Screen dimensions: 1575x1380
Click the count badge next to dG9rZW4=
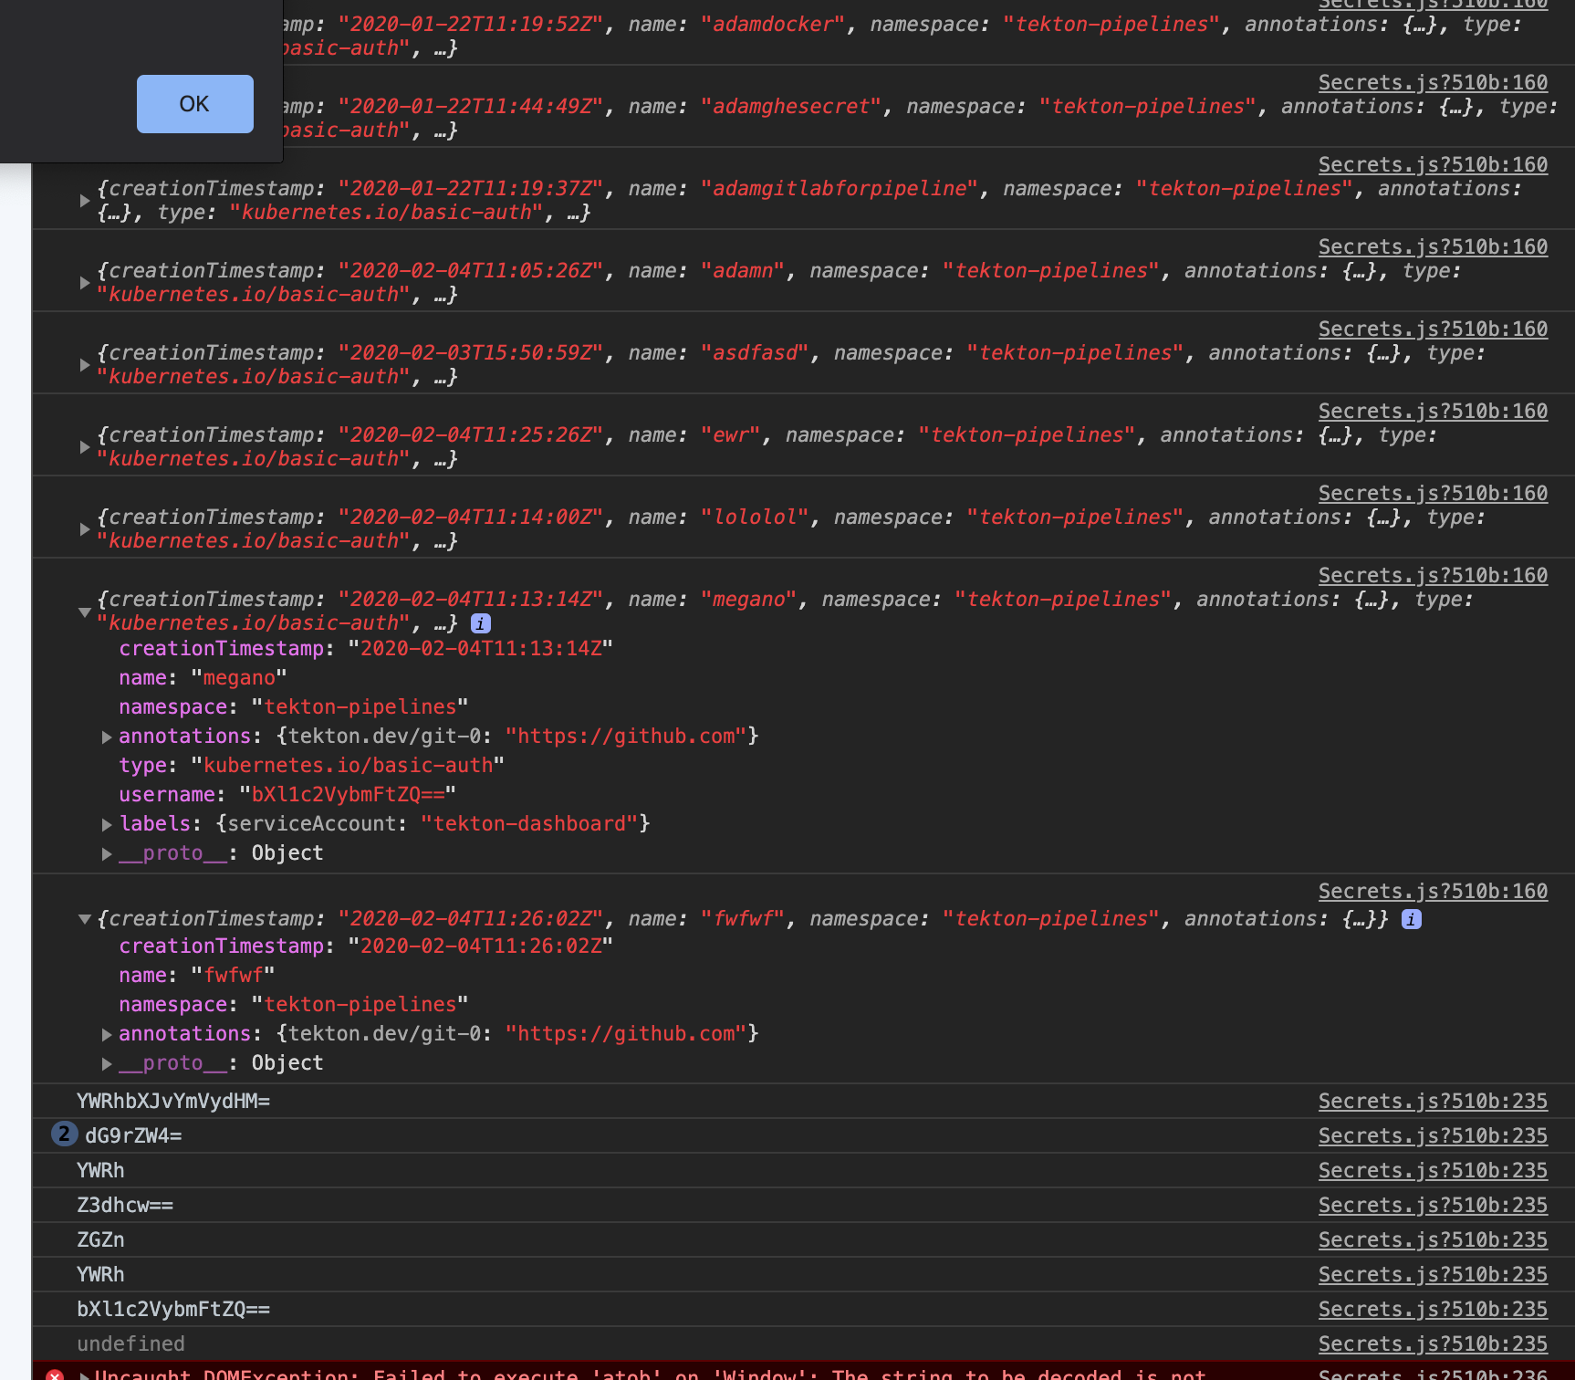click(x=62, y=1134)
